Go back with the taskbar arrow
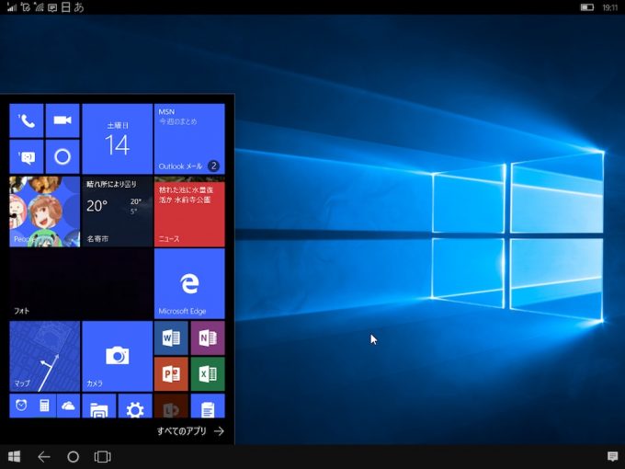This screenshot has height=469, width=625. click(43, 457)
